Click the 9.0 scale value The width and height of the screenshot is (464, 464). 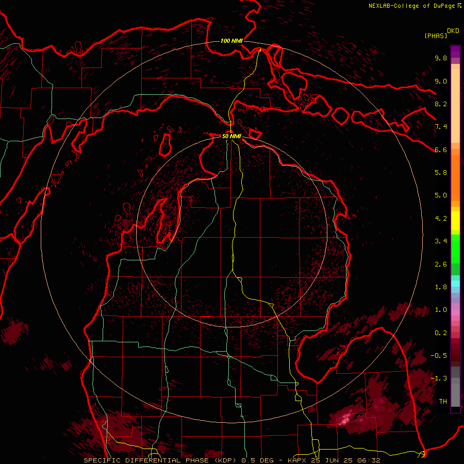click(441, 81)
